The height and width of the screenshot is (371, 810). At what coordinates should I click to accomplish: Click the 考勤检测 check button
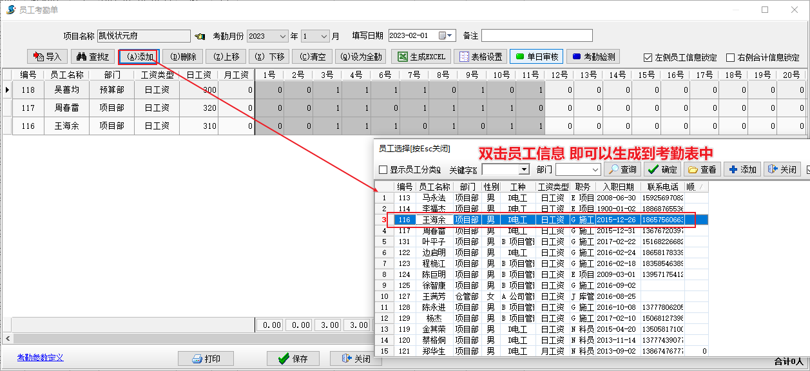(593, 57)
